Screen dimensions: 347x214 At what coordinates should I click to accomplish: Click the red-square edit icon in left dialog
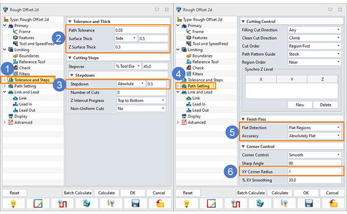[38, 203]
